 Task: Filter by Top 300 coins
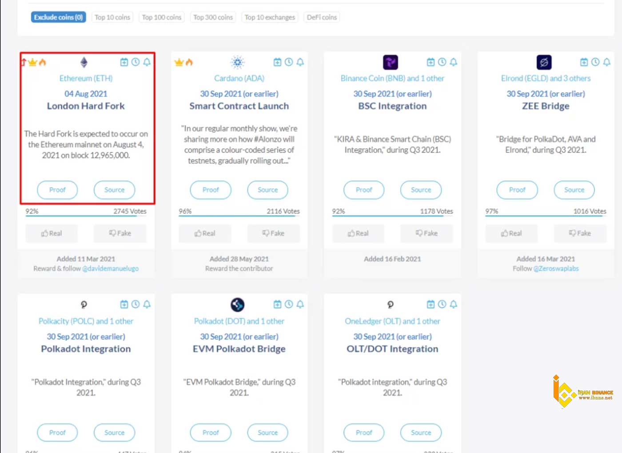tap(213, 17)
